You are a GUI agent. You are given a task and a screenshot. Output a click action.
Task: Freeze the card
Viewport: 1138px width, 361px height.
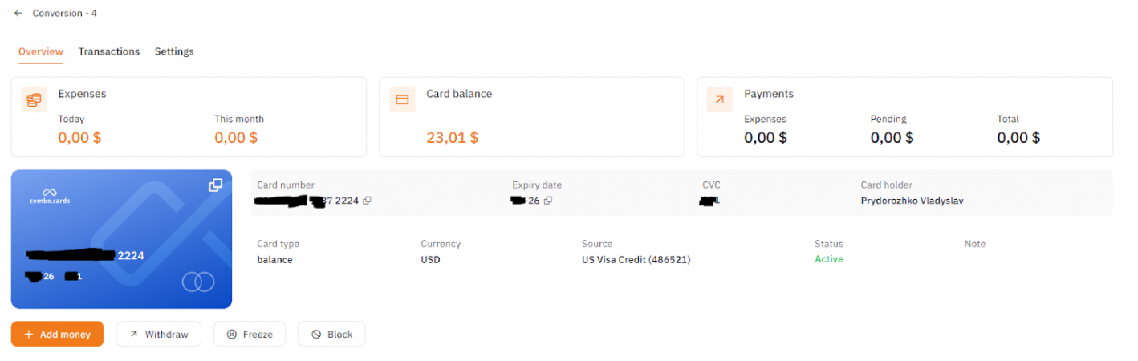(x=250, y=335)
